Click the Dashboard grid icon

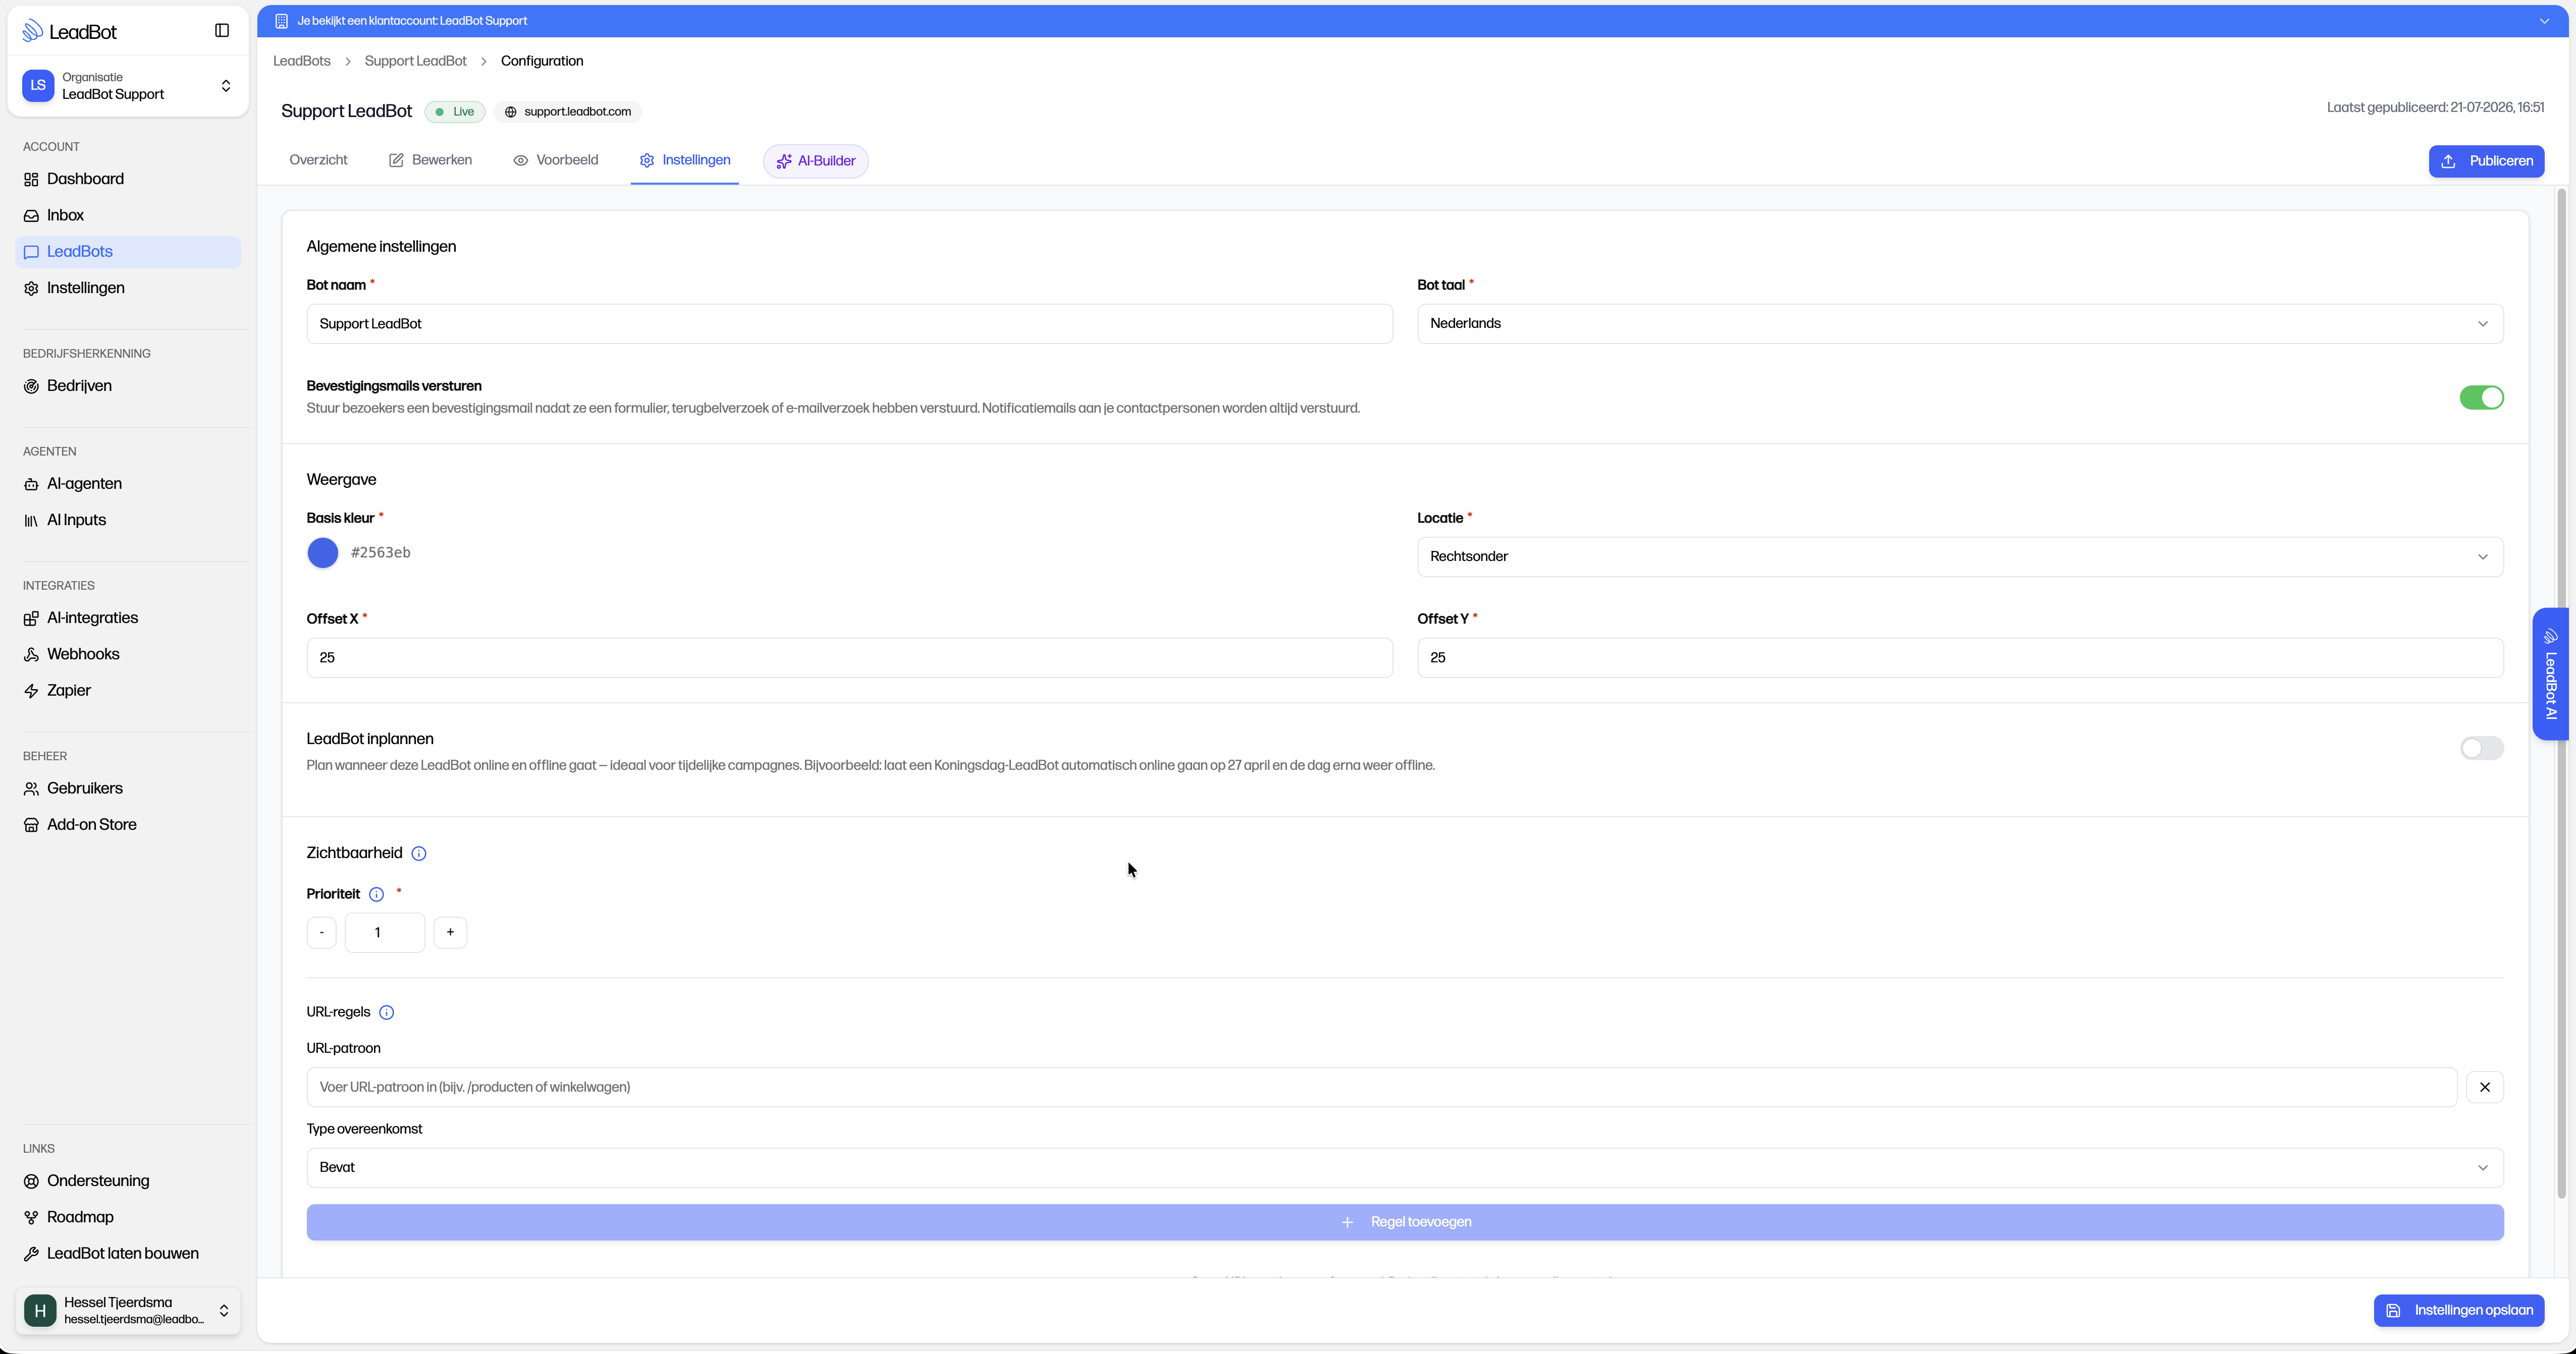pyautogui.click(x=31, y=180)
